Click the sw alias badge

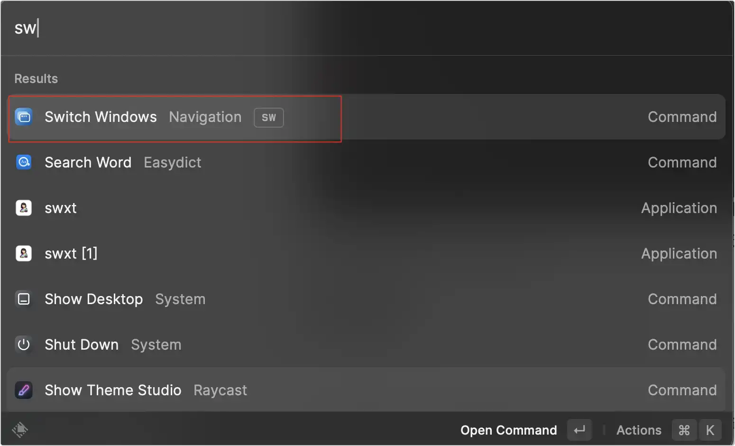269,118
